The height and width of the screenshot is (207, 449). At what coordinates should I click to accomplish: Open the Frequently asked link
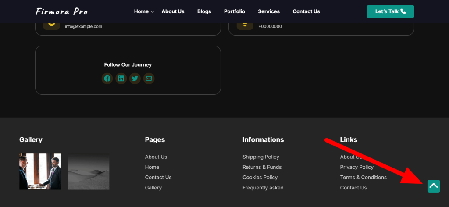tap(263, 188)
